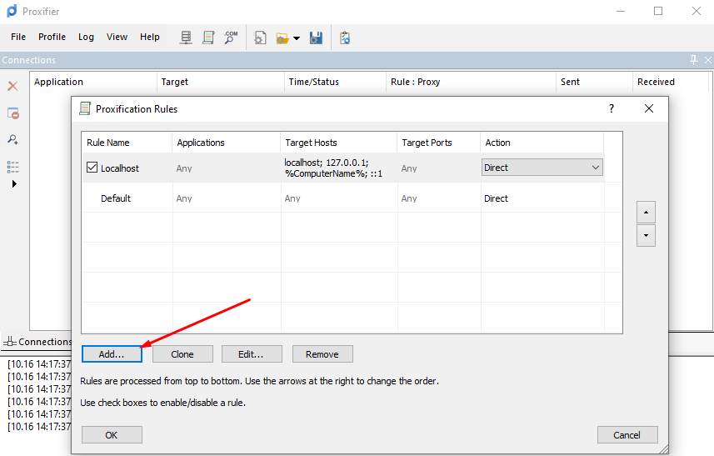Open Name Resolution settings icon
Image resolution: width=714 pixels, height=456 pixels.
pos(231,38)
